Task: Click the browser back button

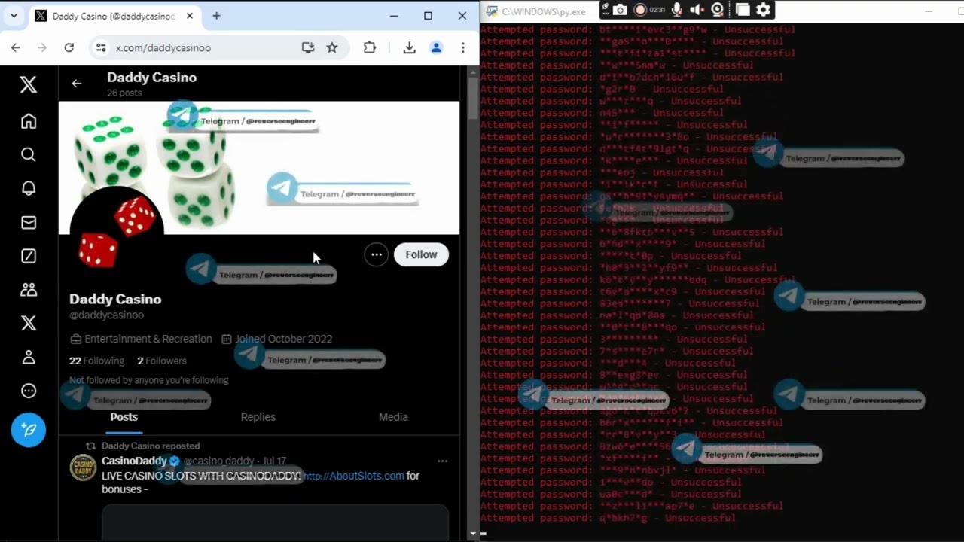Action: [16, 47]
